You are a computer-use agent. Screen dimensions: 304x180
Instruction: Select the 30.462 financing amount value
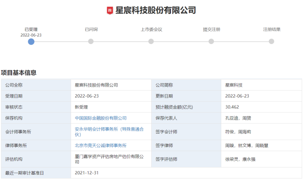pyautogui.click(x=232, y=107)
